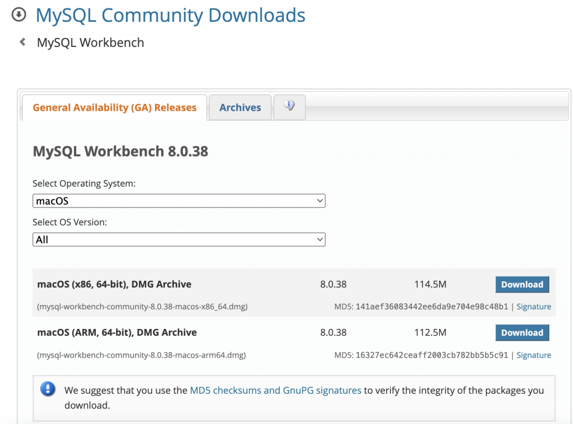
Task: Open the MD5 checksums and GnuPG signatures link
Action: coord(275,390)
